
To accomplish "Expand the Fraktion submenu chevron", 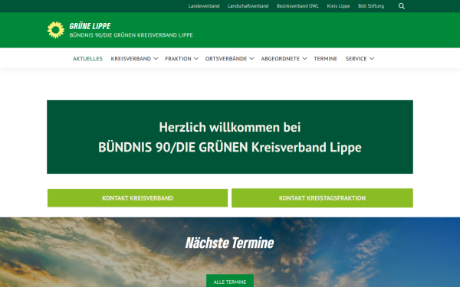I will click(196, 59).
